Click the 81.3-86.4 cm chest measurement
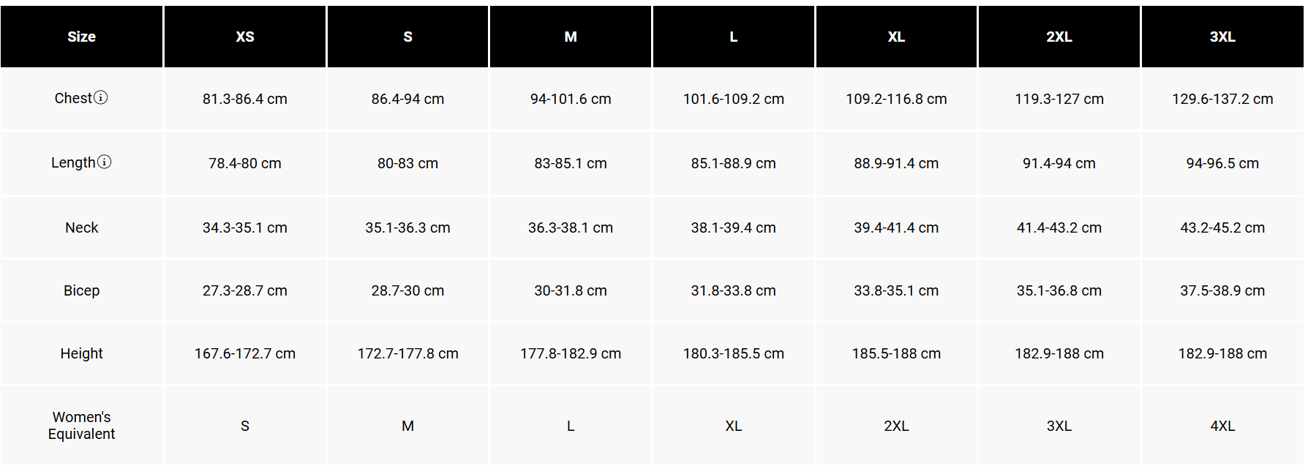1308x466 pixels. point(245,99)
